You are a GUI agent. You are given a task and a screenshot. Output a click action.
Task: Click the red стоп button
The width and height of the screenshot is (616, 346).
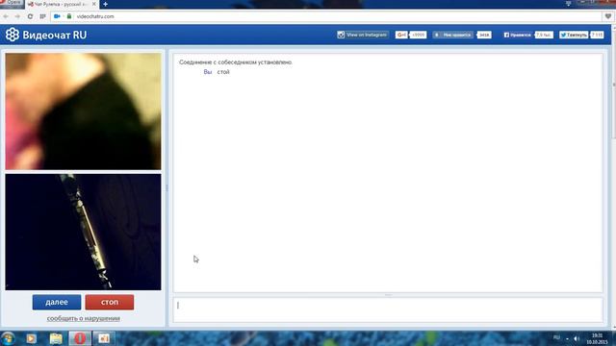(x=109, y=302)
